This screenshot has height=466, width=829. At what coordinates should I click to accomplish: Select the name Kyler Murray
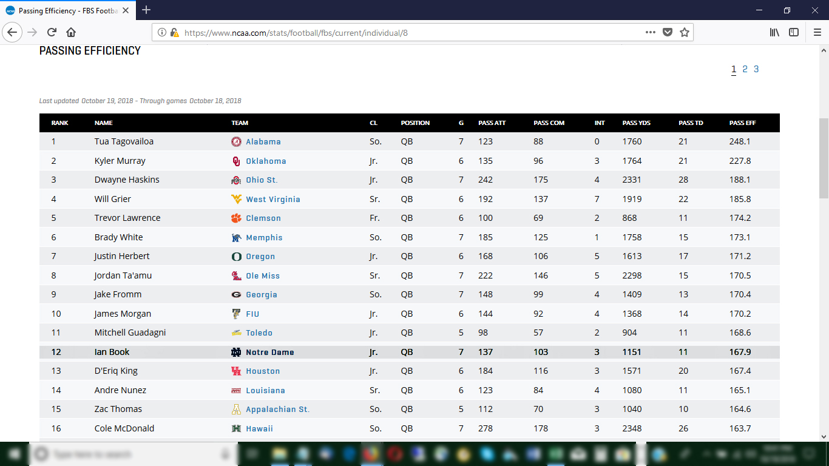point(120,161)
